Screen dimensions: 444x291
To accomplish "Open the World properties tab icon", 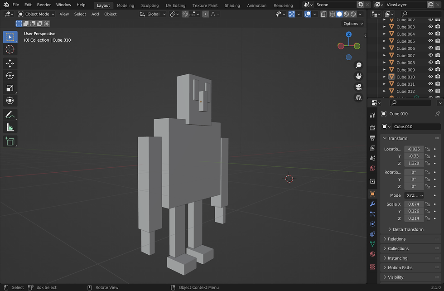I will pos(372,168).
